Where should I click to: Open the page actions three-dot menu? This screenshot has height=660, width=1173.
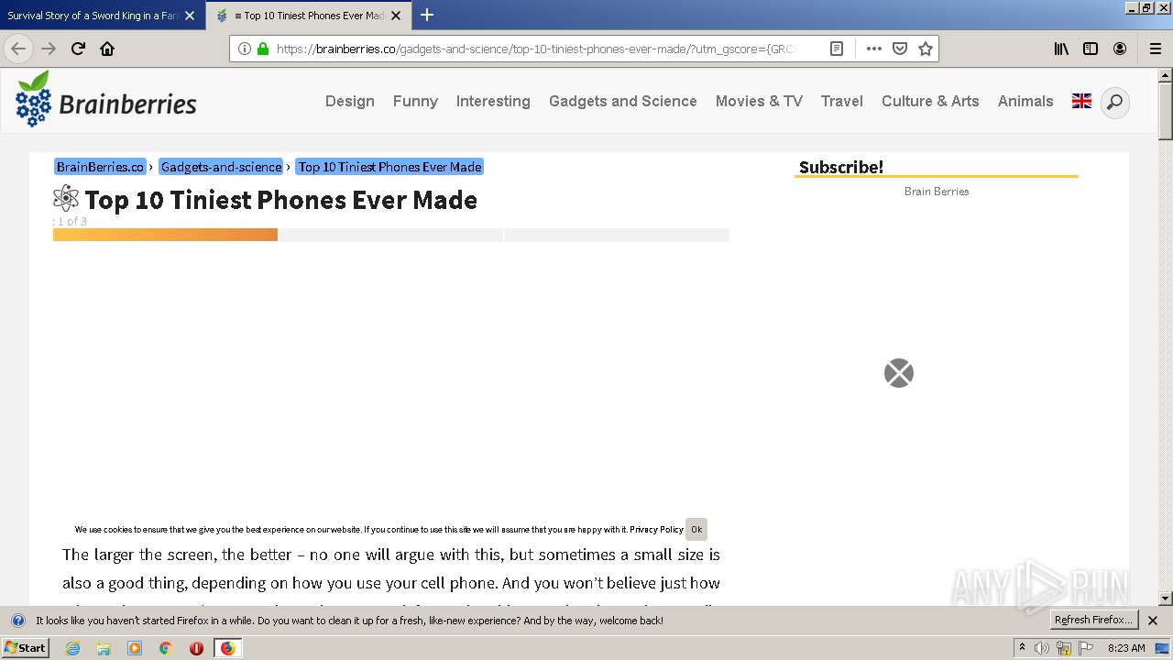click(x=874, y=49)
